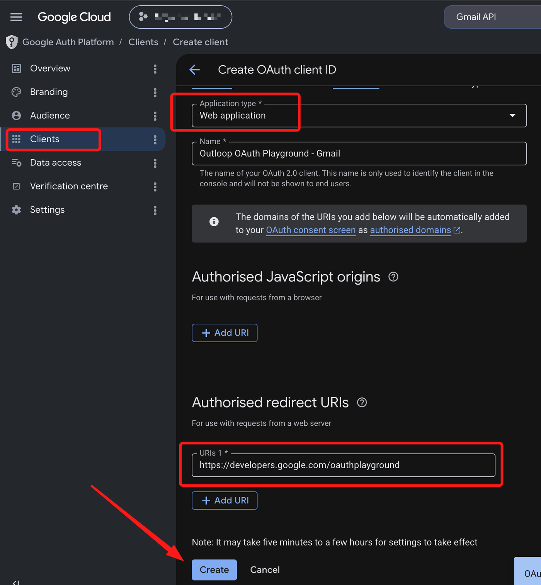Click the URIs 1 input field
This screenshot has height=585, width=541.
point(344,465)
